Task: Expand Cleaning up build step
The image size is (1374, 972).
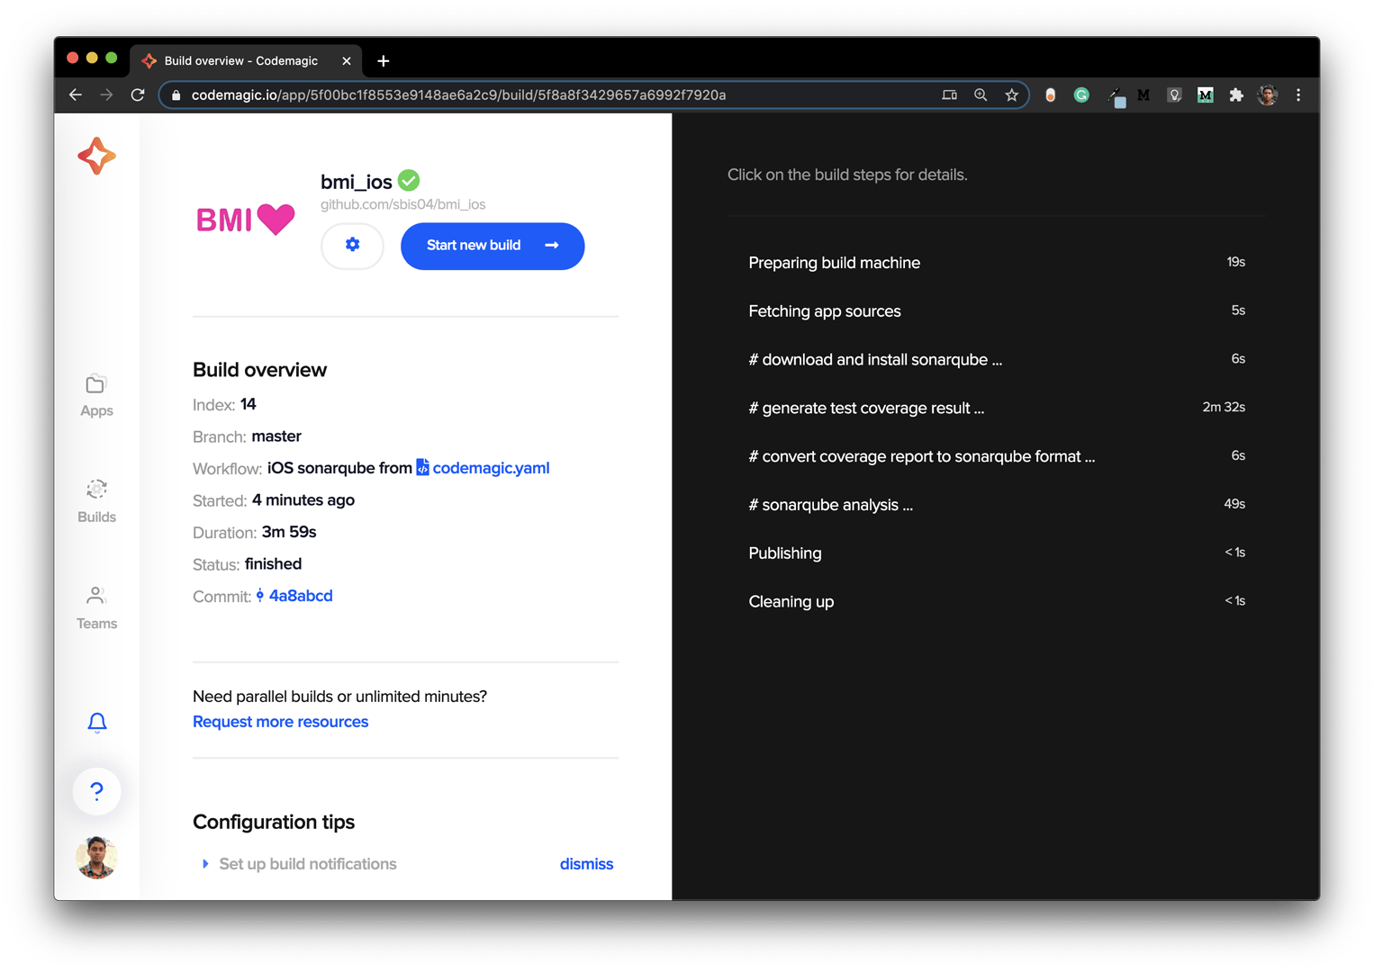Action: point(997,602)
